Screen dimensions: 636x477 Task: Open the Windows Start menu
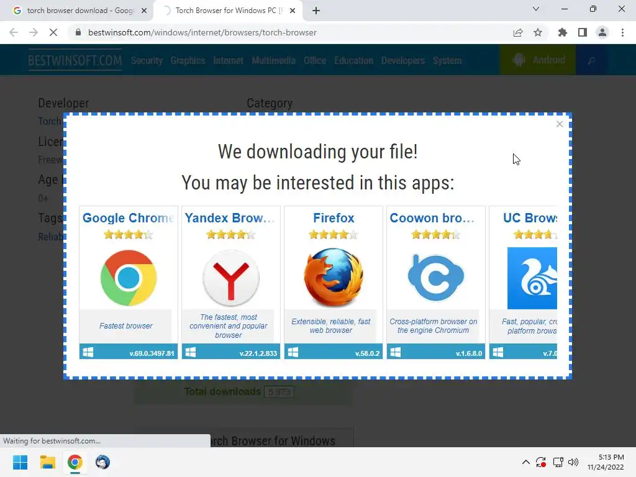(20, 462)
